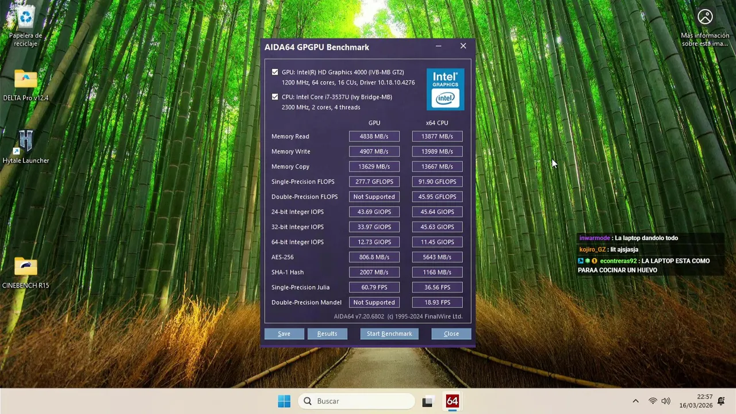This screenshot has height=414, width=736.
Task: Open the volume speaker tray icon
Action: click(666, 401)
